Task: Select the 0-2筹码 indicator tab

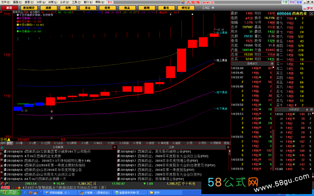Action: (72, 143)
